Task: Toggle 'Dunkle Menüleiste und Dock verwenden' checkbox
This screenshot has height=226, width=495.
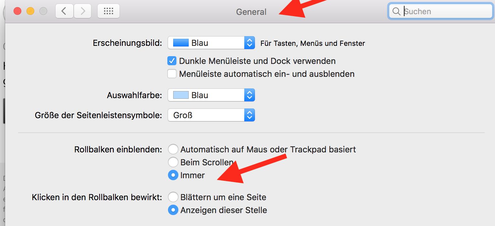Action: pos(172,61)
